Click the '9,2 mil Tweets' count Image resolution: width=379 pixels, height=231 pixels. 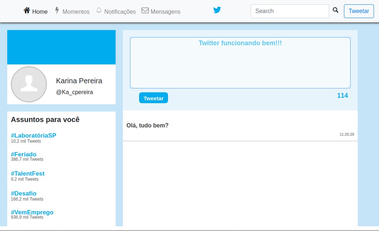click(25, 179)
